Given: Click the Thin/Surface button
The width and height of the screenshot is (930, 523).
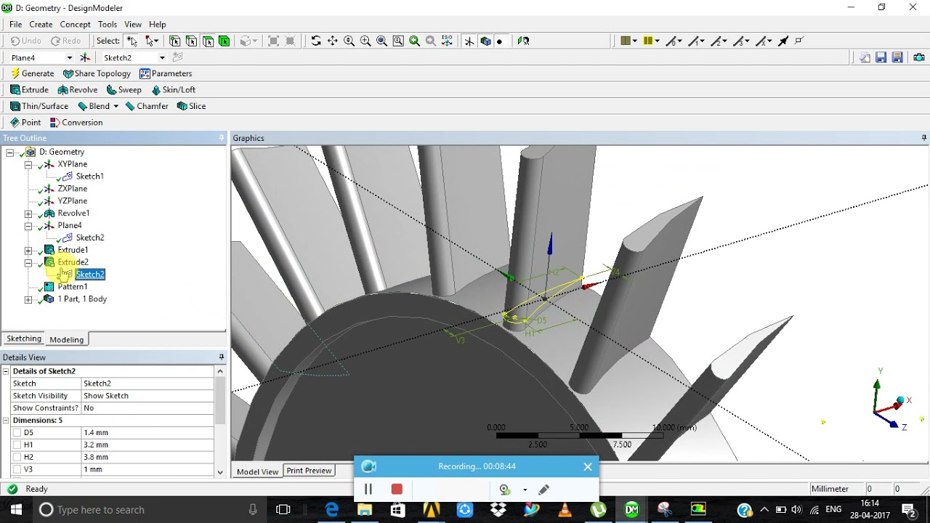Looking at the screenshot, I should point(39,106).
